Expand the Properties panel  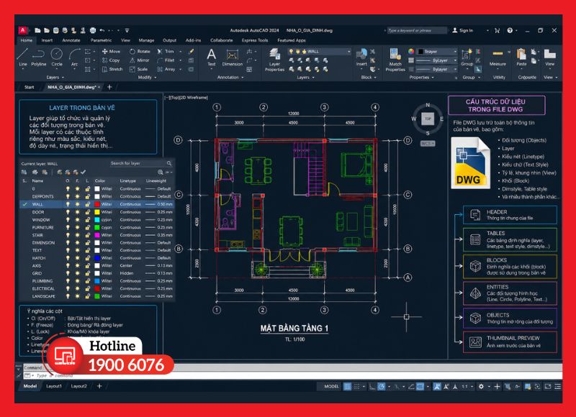tap(421, 78)
